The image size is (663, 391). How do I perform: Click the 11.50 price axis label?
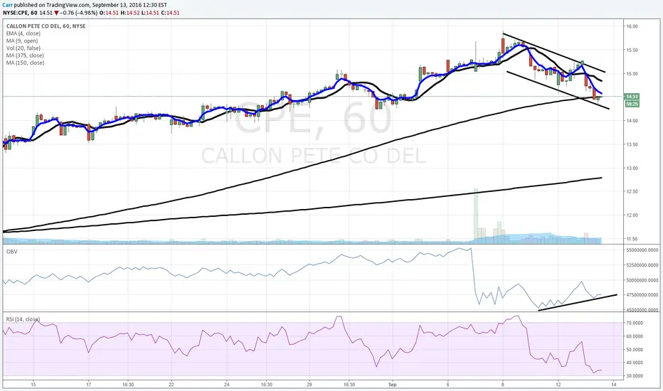pos(632,239)
